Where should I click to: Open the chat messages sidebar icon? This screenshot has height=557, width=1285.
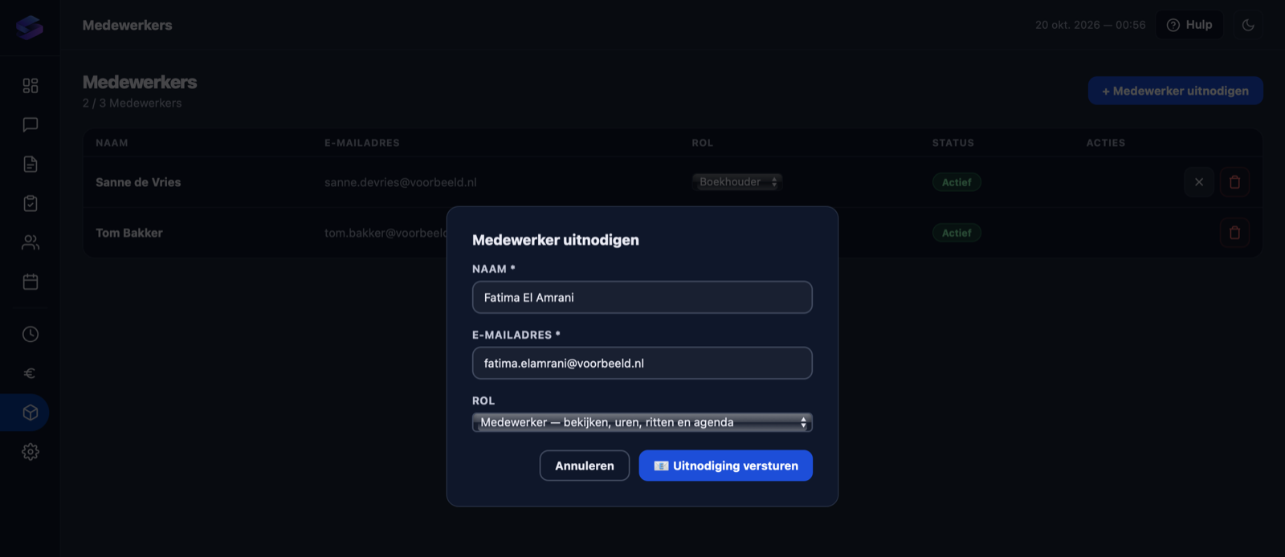[31, 124]
